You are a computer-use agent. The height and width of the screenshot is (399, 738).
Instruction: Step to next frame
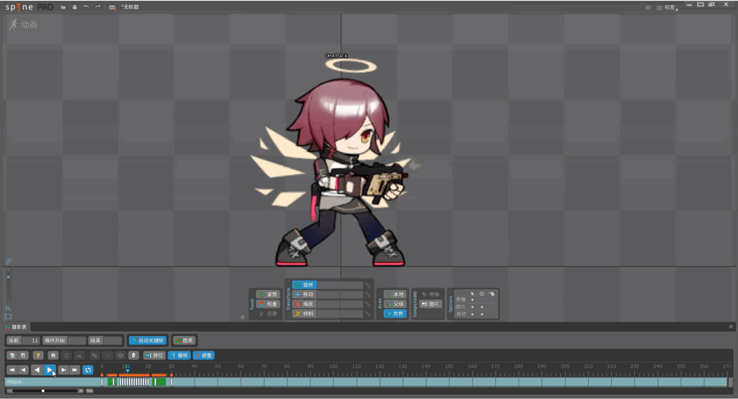(63, 370)
